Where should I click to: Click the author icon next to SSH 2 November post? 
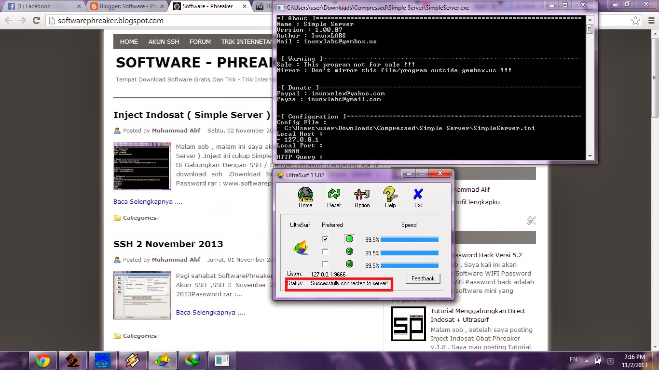(x=117, y=260)
